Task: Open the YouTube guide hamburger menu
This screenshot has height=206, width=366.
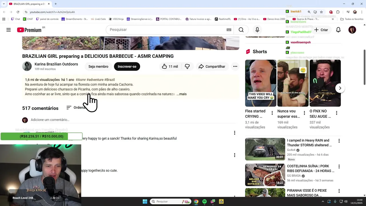Action: coord(9,30)
